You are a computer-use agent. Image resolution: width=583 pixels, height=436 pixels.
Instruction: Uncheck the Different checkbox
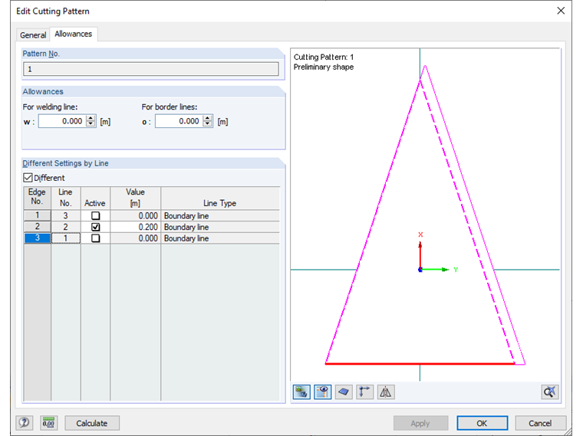pos(28,178)
